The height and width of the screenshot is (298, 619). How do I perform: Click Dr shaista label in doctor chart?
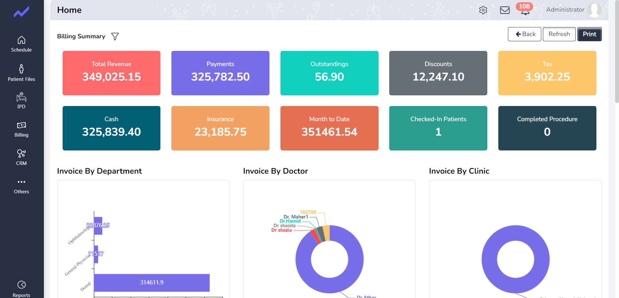pos(284,226)
